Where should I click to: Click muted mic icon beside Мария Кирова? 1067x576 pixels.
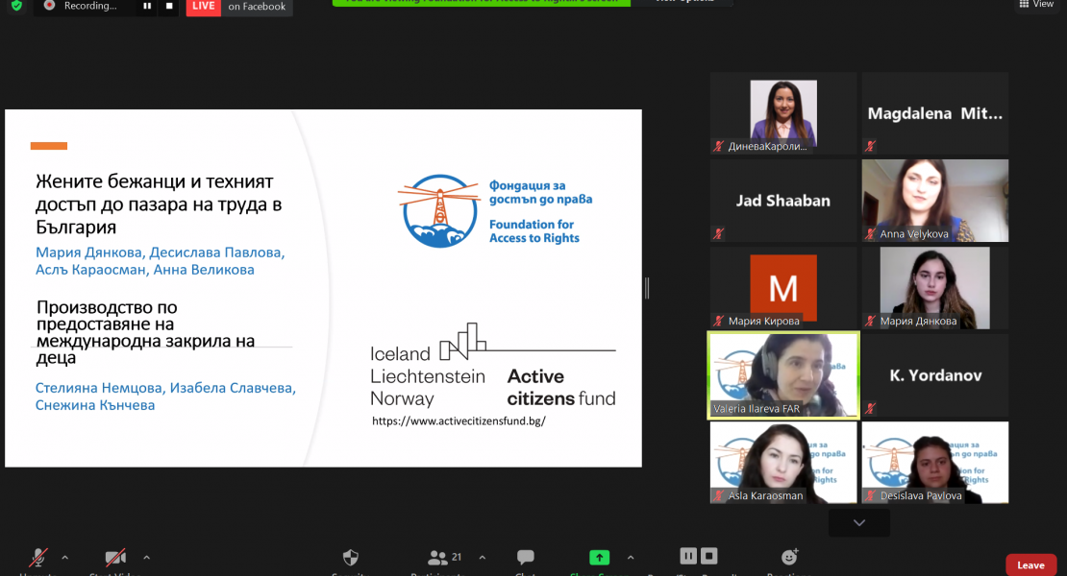719,321
